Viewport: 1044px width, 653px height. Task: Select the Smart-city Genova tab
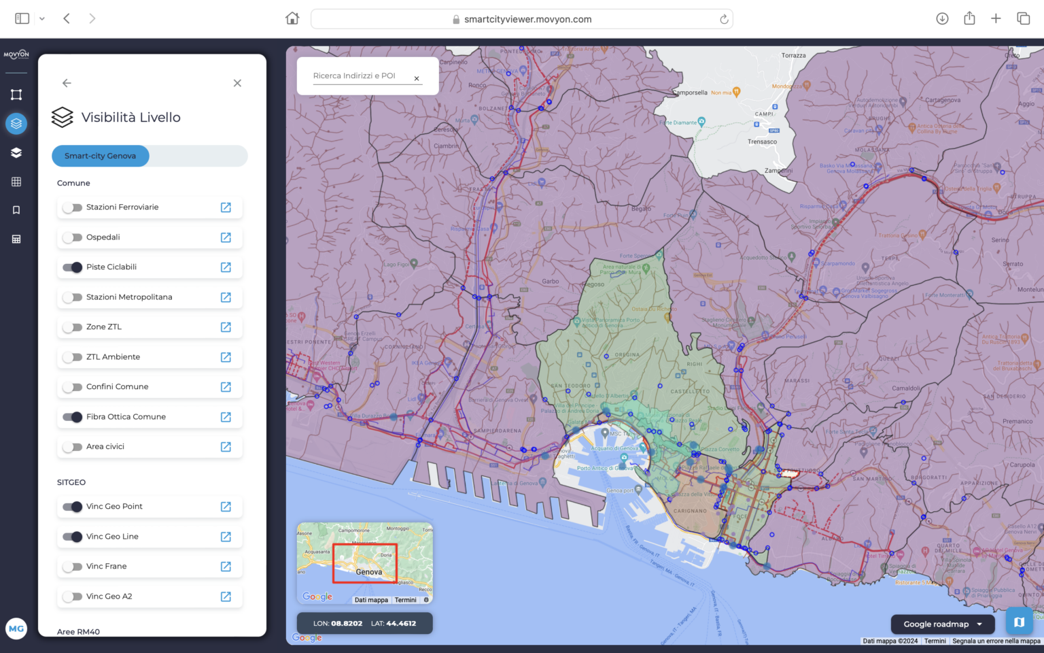(101, 156)
